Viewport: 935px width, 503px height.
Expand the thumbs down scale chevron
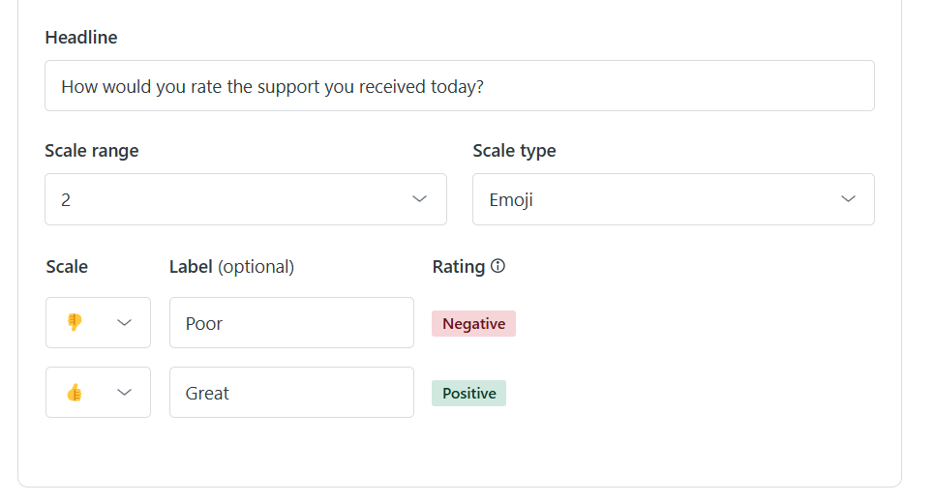pyautogui.click(x=124, y=322)
